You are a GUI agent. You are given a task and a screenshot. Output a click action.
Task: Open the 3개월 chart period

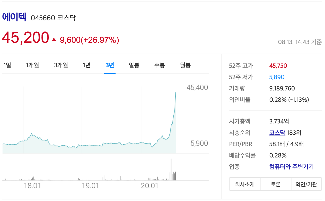click(x=61, y=65)
